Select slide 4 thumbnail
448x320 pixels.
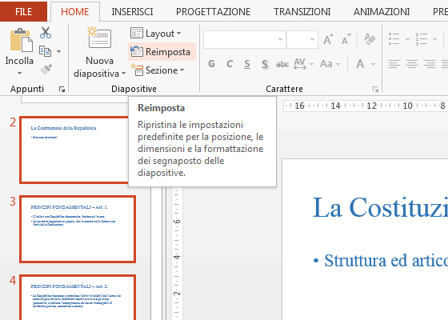(x=78, y=297)
